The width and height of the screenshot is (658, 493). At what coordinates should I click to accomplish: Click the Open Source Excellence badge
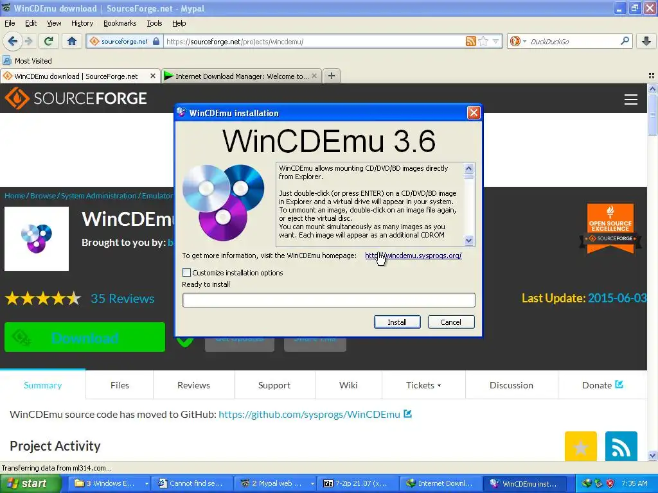click(x=610, y=229)
